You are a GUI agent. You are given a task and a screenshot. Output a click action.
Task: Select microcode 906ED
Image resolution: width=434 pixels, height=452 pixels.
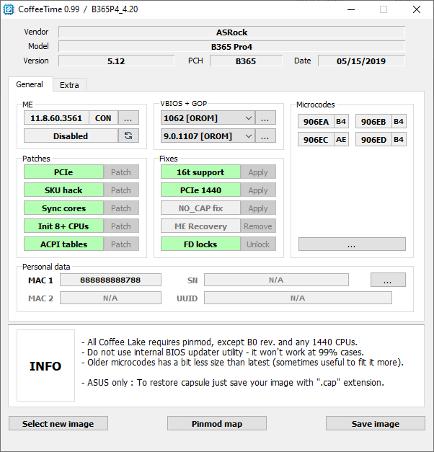(x=373, y=140)
